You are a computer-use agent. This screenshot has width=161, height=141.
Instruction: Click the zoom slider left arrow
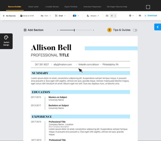pos(58,30)
